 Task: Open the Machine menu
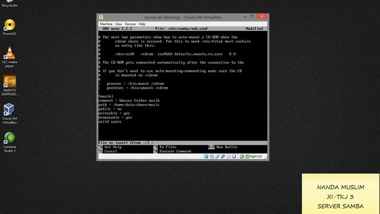click(106, 24)
